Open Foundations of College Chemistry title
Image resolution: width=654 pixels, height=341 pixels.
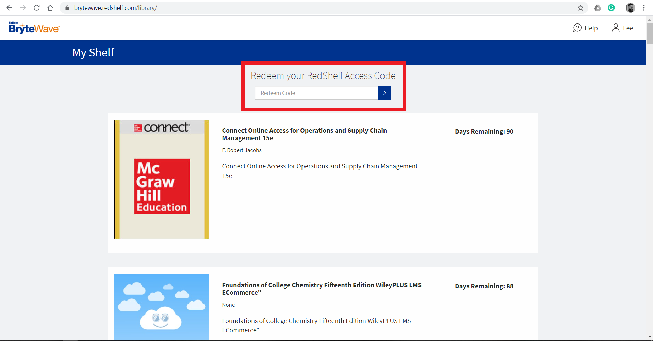click(x=322, y=289)
